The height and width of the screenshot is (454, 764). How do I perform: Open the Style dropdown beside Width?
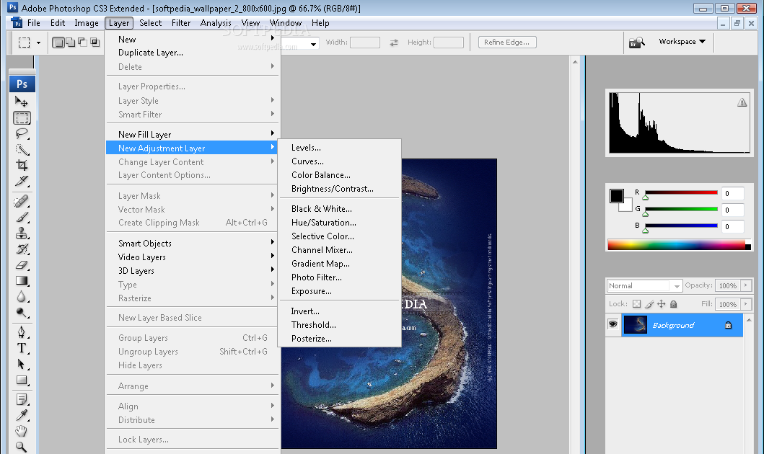313,44
